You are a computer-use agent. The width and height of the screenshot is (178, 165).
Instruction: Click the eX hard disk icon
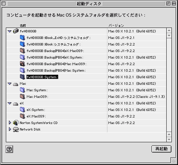click(x=15, y=104)
